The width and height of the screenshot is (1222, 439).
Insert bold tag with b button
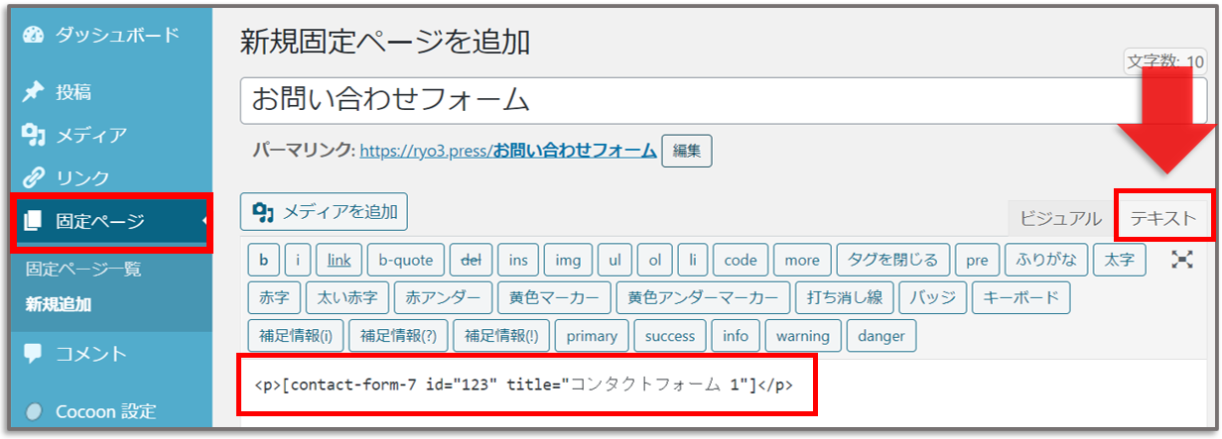pos(263,260)
